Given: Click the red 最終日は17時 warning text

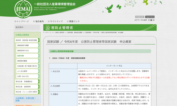Looking at the screenshot, I should [115, 79].
